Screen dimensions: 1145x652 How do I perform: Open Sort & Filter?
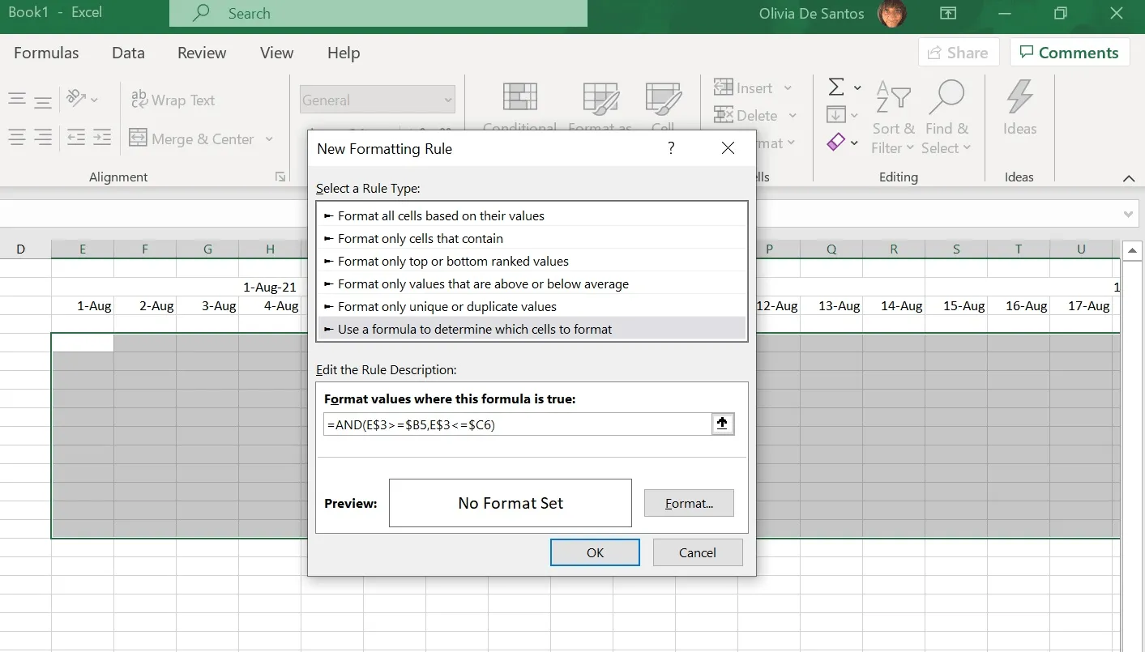(x=892, y=115)
